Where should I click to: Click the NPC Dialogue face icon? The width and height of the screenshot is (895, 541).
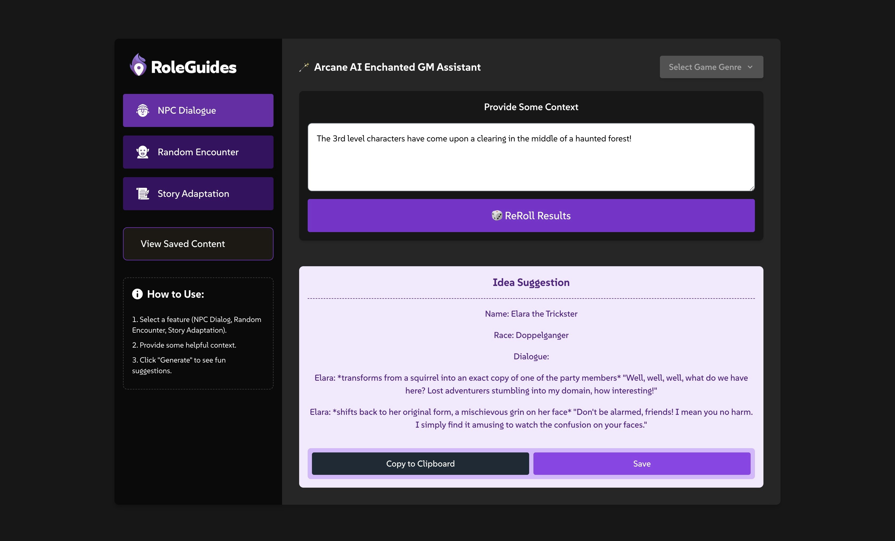pyautogui.click(x=142, y=110)
